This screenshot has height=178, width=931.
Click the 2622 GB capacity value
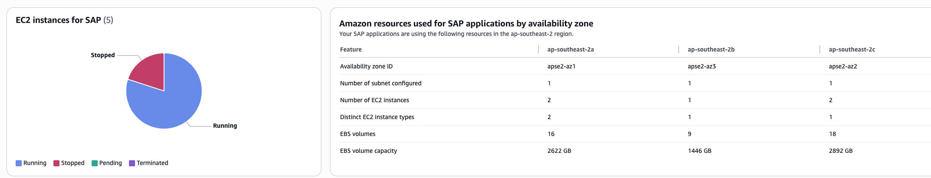click(x=559, y=151)
